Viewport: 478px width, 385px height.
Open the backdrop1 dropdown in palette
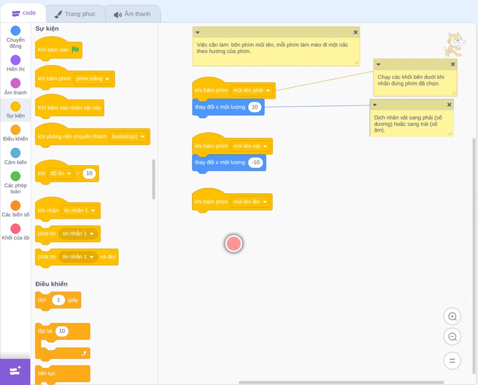[x=128, y=137]
